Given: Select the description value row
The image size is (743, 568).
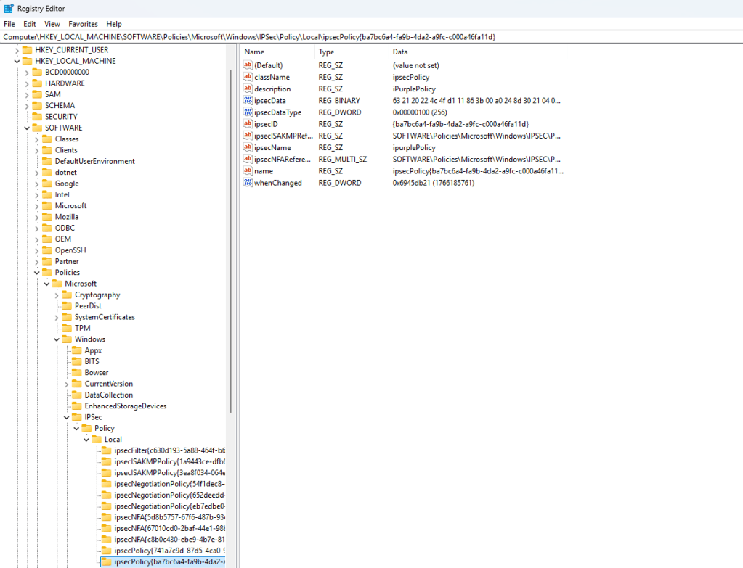Looking at the screenshot, I should click(x=272, y=89).
